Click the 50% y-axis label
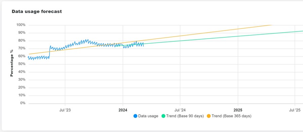Image resolution: width=303 pixels, height=132 pixels. point(22,64)
